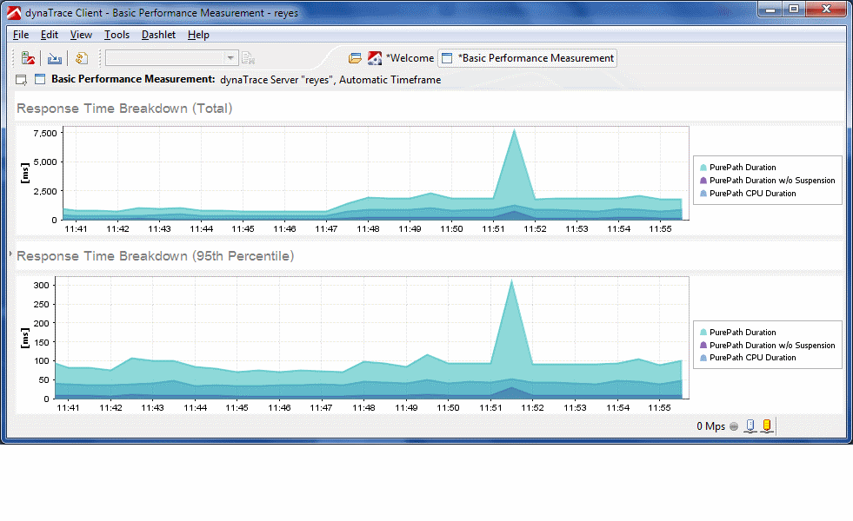Click the dynaTrace logo icon on the Welcome tab
This screenshot has width=853, height=521.
[375, 58]
